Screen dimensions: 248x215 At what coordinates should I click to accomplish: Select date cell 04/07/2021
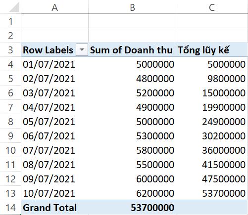pos(54,107)
